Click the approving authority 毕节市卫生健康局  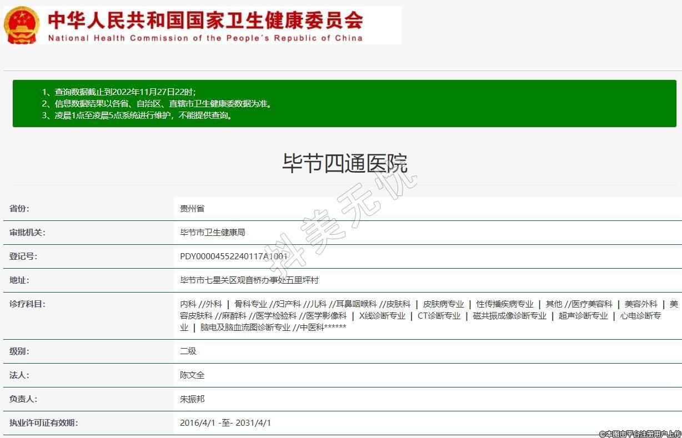pyautogui.click(x=212, y=233)
